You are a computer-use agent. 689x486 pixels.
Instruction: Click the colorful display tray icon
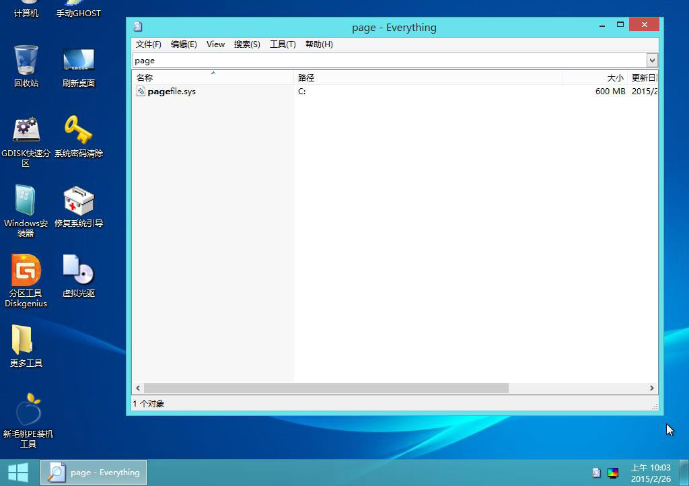[613, 473]
